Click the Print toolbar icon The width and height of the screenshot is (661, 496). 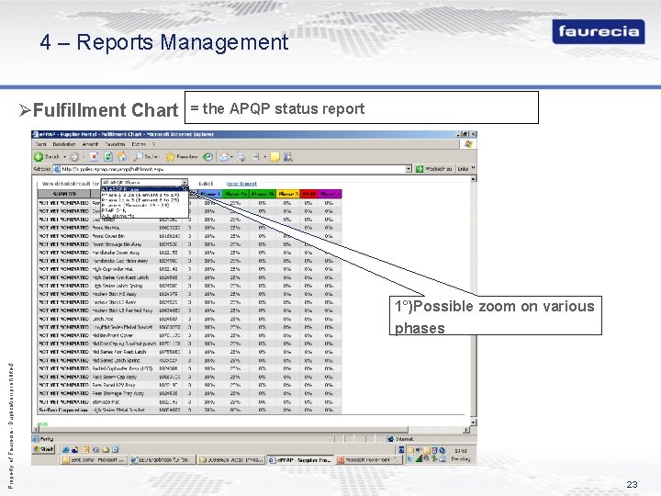[x=241, y=157]
